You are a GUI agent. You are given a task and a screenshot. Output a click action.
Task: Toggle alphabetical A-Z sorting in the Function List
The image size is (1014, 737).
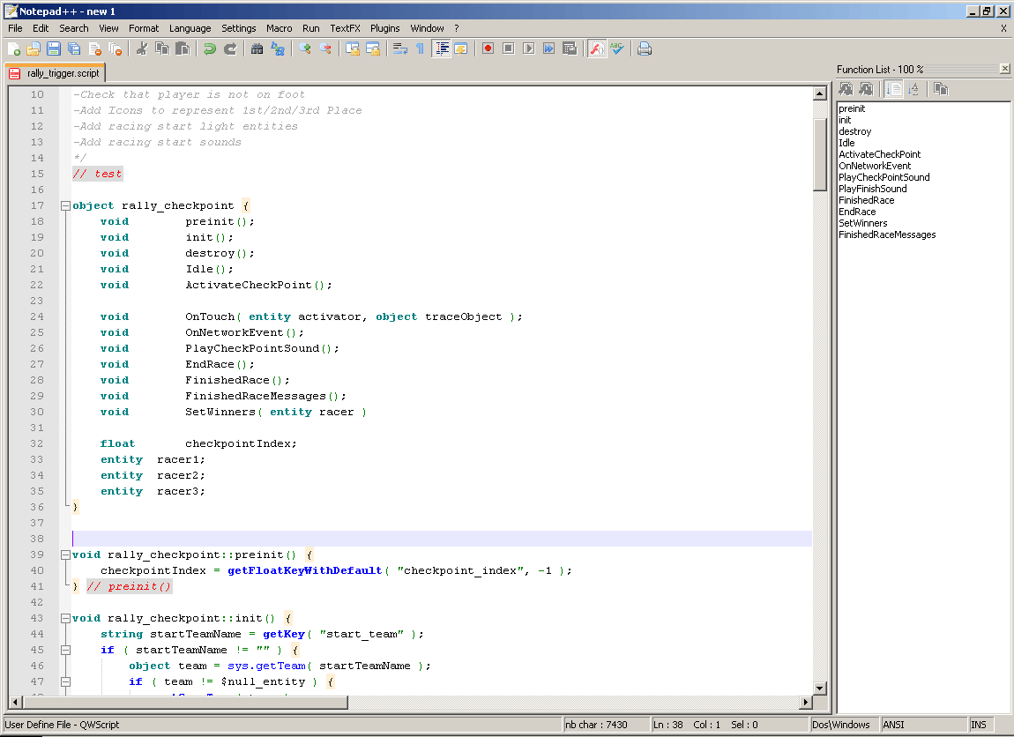point(913,89)
